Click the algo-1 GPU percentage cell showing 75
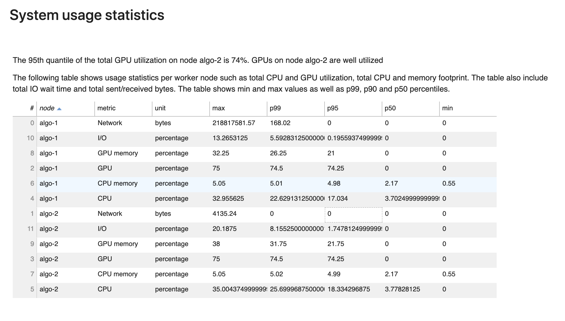 pos(216,168)
